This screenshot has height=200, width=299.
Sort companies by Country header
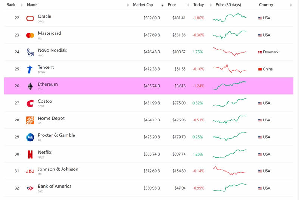tap(266, 5)
